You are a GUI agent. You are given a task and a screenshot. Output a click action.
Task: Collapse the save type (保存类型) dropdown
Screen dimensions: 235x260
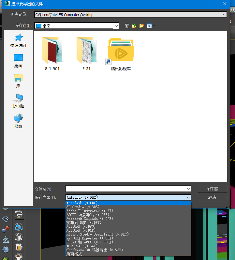188,197
